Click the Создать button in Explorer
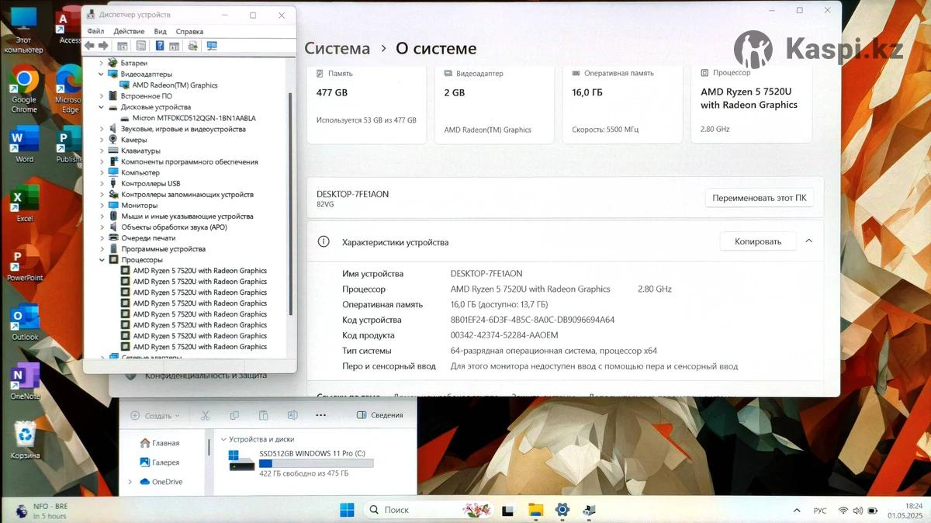 [x=154, y=415]
